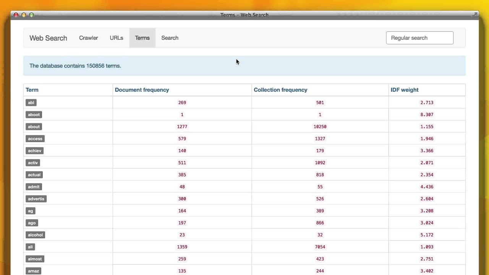This screenshot has height=275, width=489.
Task: Sort by IDF weight header
Action: point(405,90)
